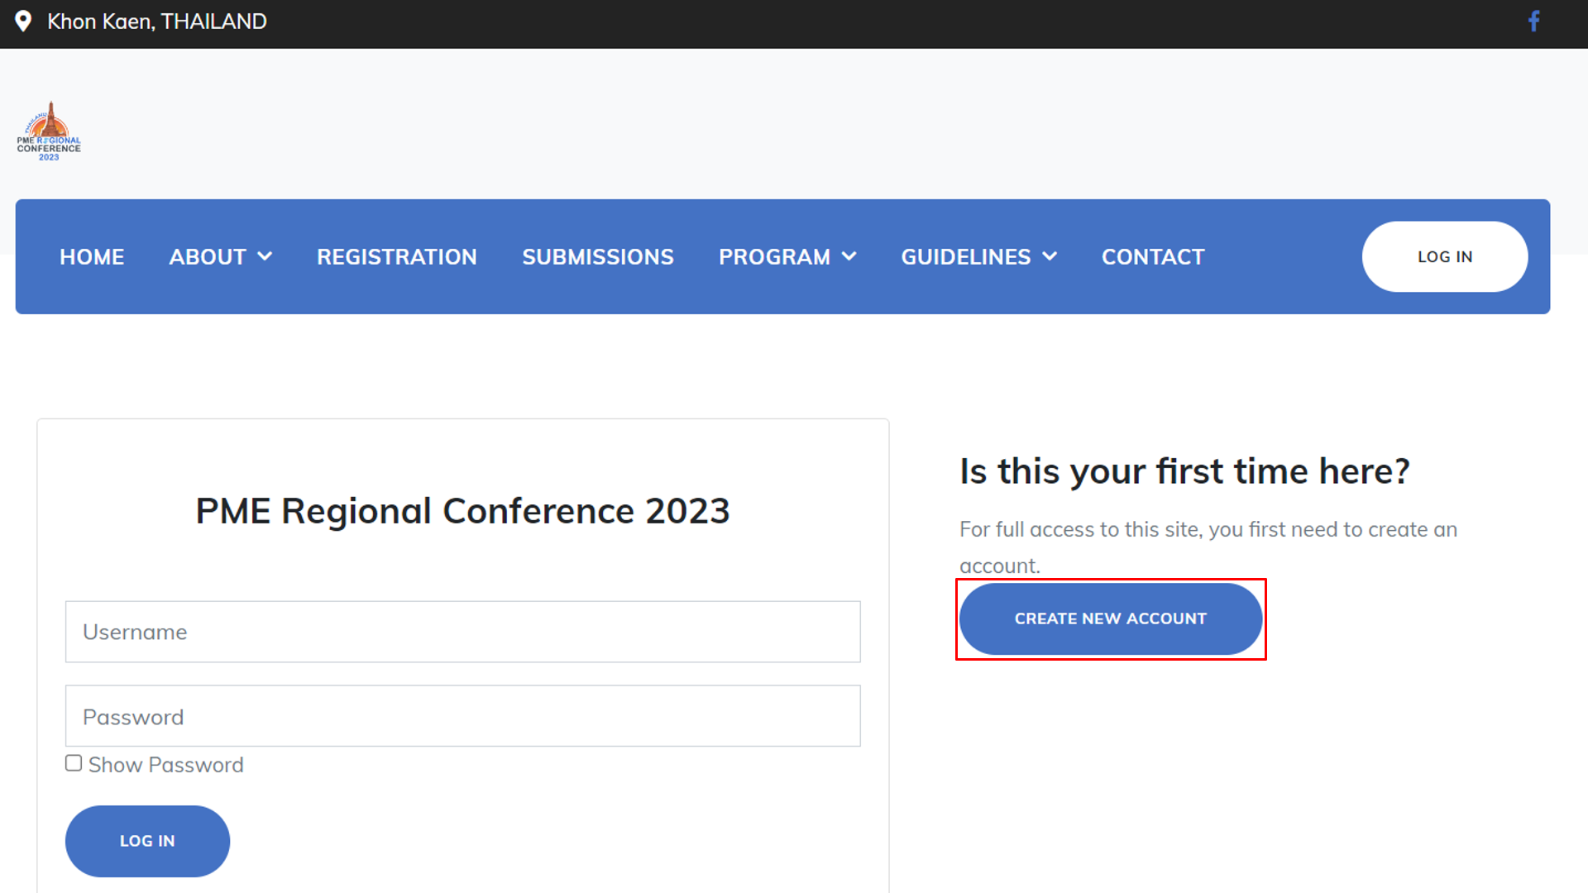Open the CONTACT page
Image resolution: width=1588 pixels, height=893 pixels.
[x=1153, y=257]
